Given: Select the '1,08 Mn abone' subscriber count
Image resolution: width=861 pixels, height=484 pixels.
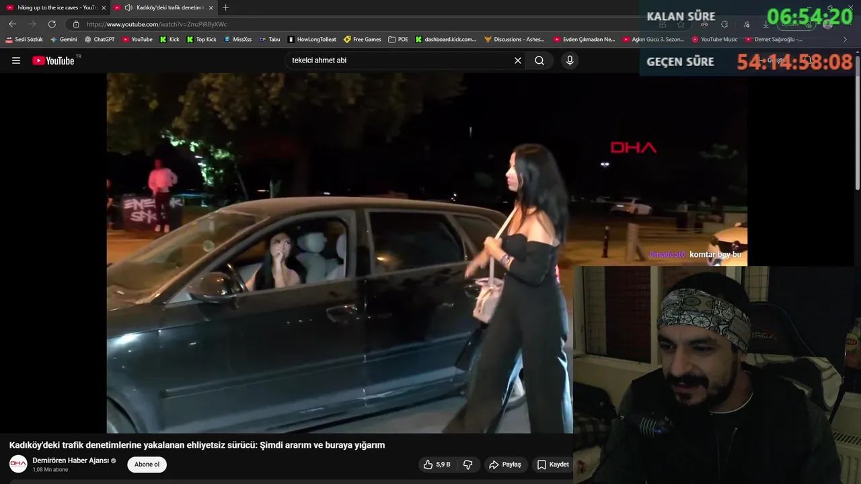Looking at the screenshot, I should [x=50, y=470].
